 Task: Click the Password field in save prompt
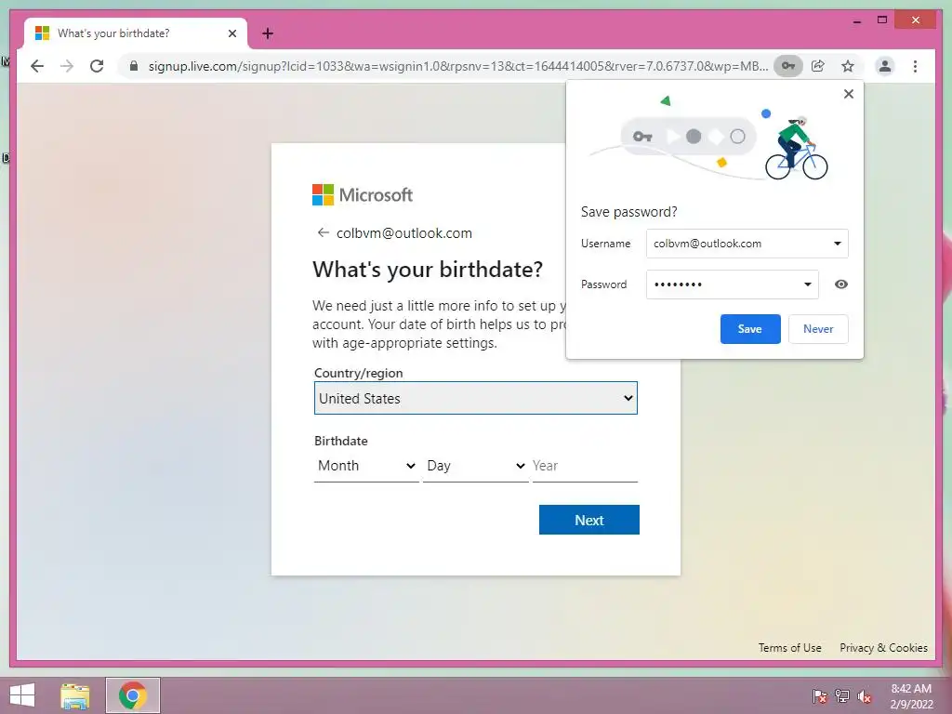tap(733, 284)
